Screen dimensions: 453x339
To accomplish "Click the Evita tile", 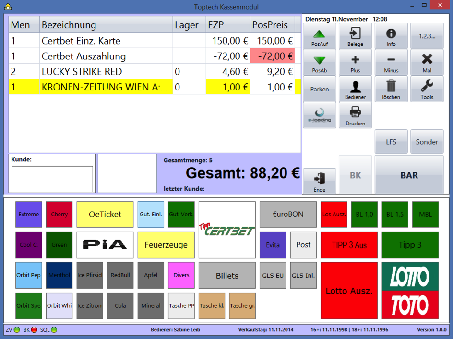I will tap(273, 245).
